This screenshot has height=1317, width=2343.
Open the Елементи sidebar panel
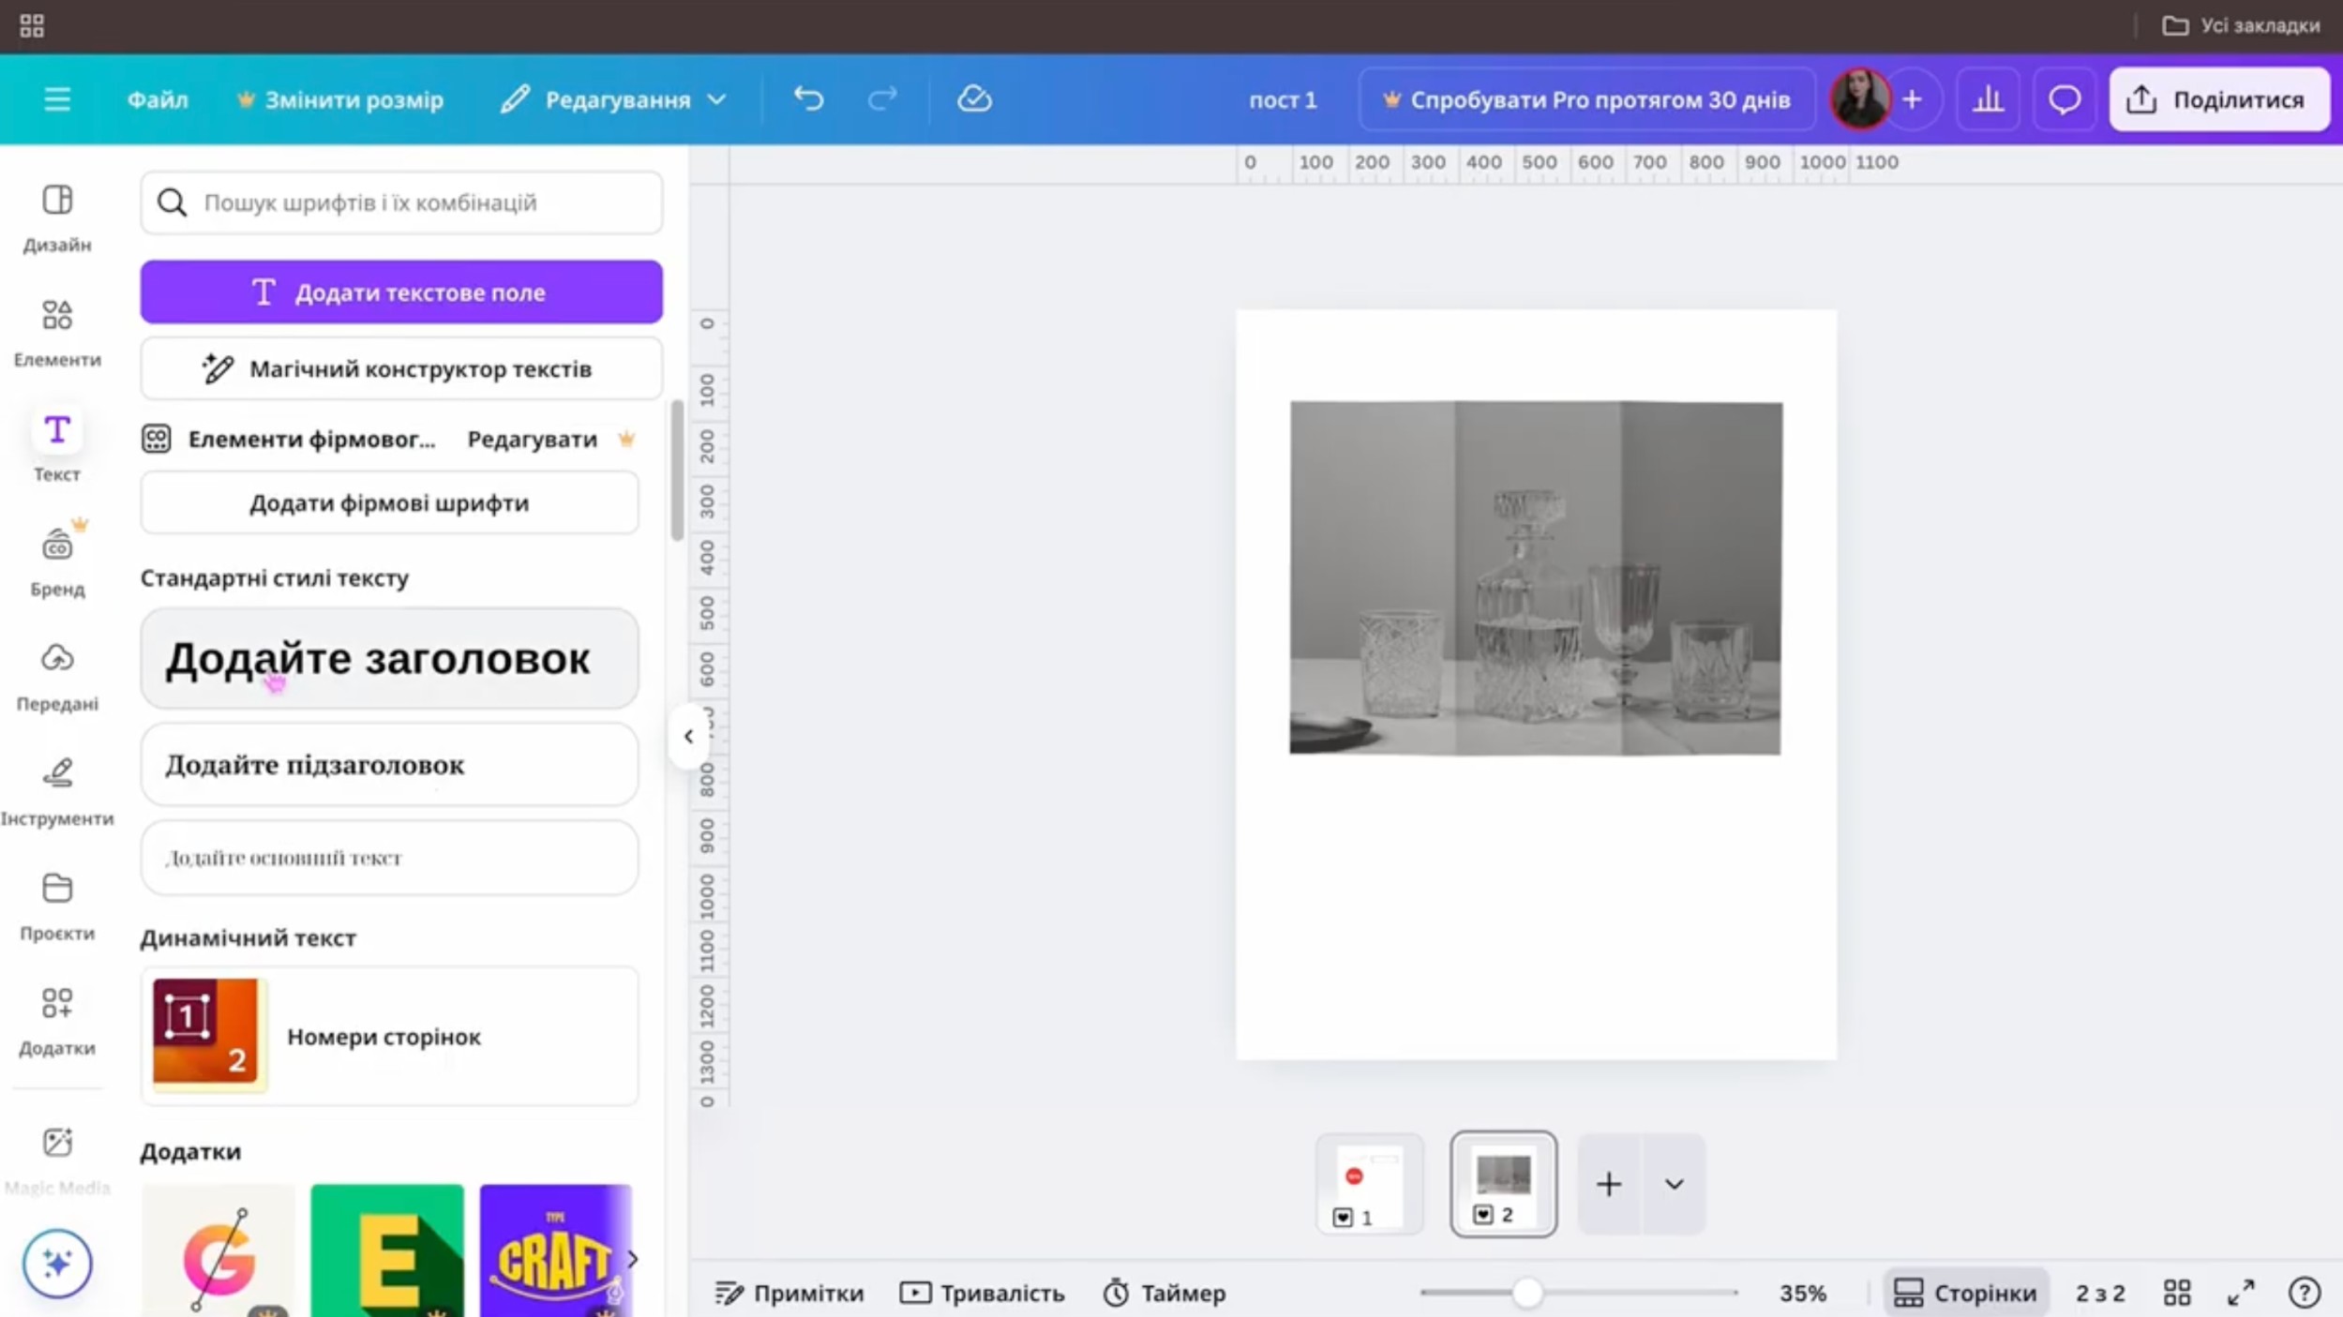pos(57,331)
